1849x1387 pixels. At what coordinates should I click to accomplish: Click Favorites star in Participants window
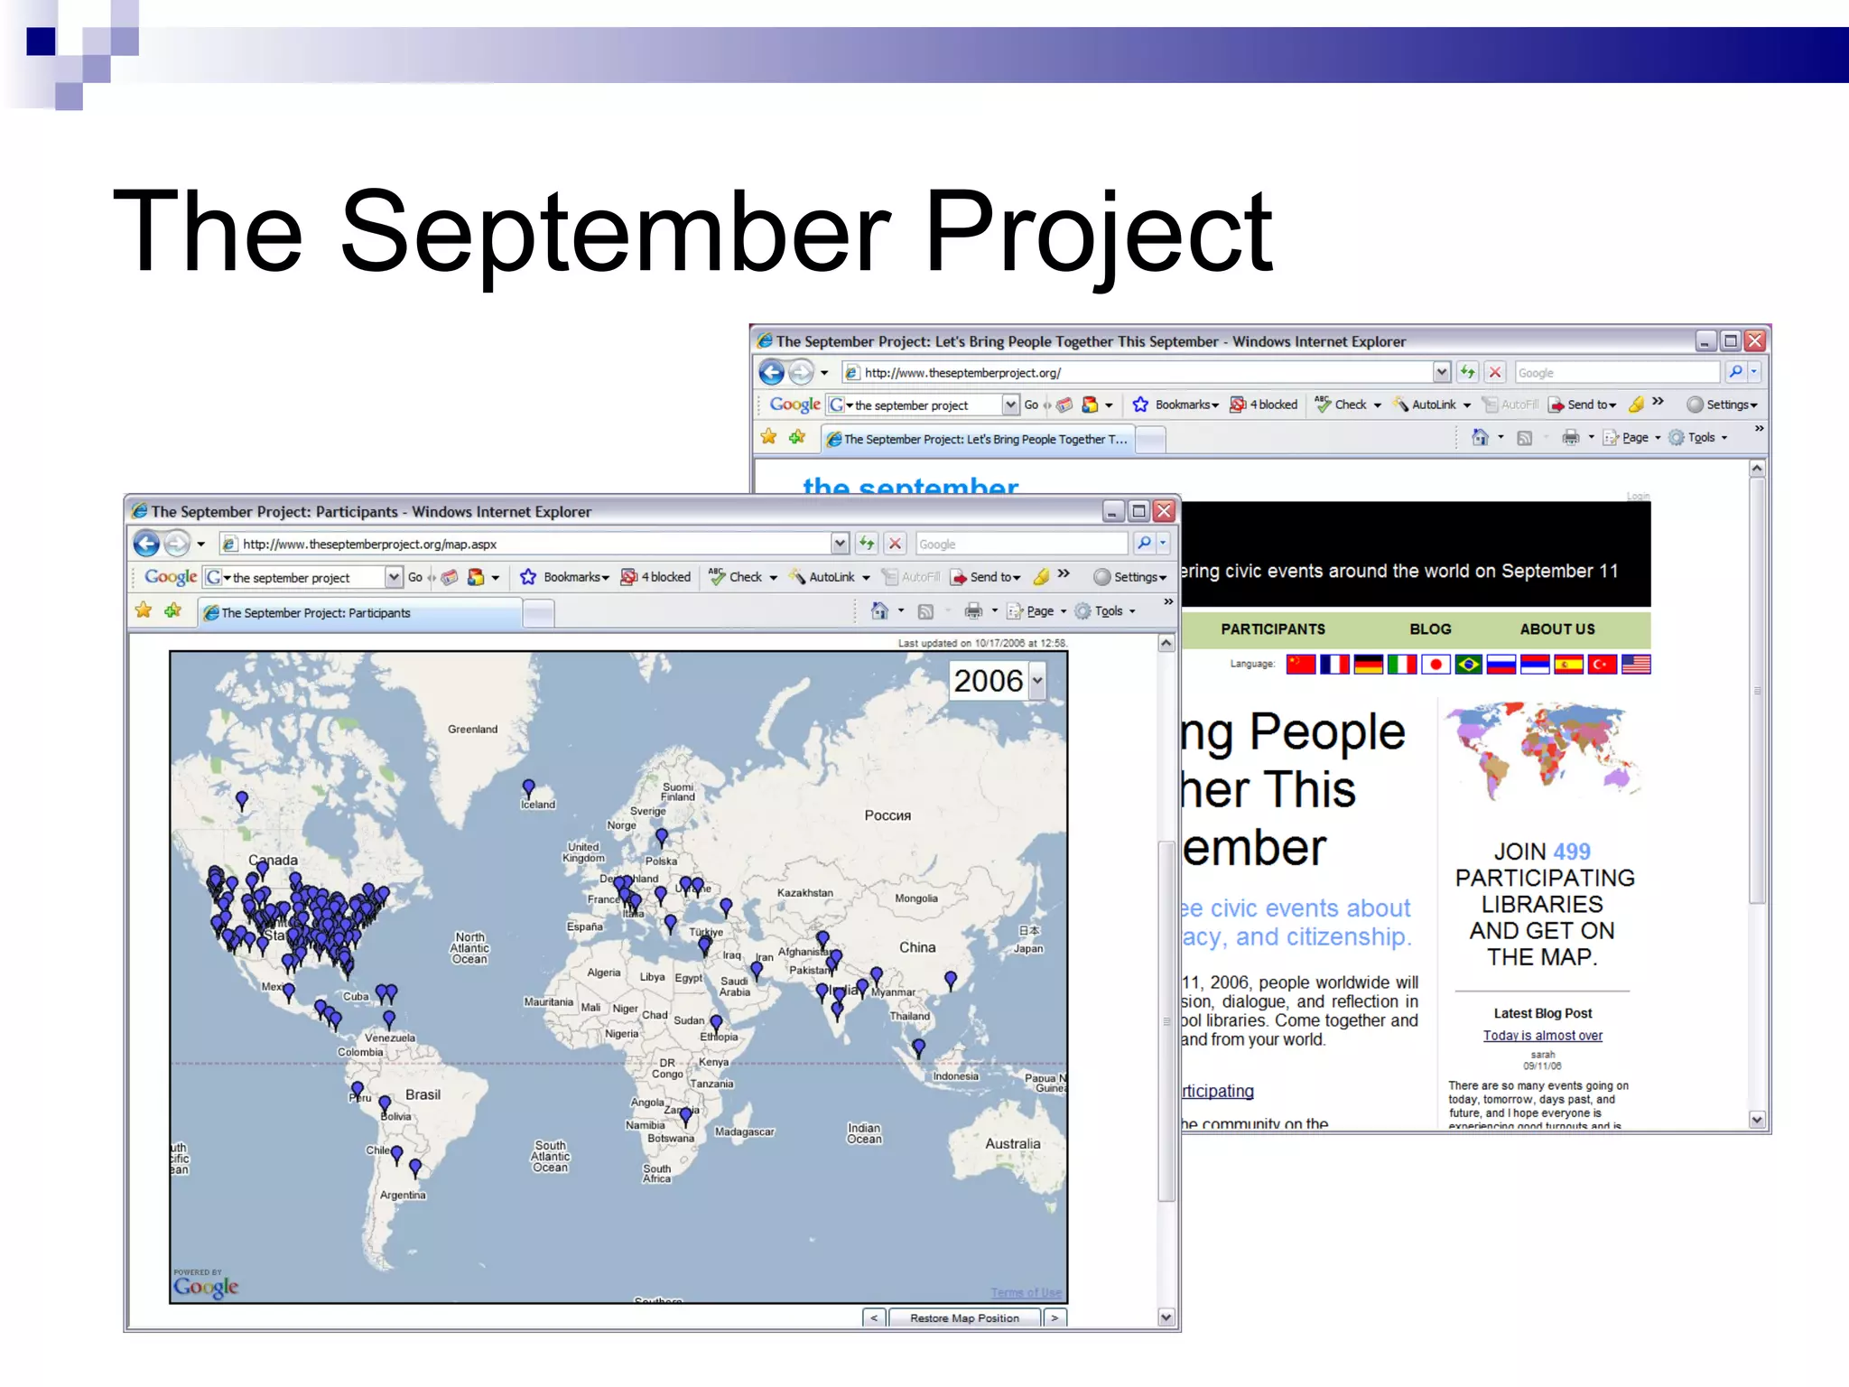click(144, 611)
